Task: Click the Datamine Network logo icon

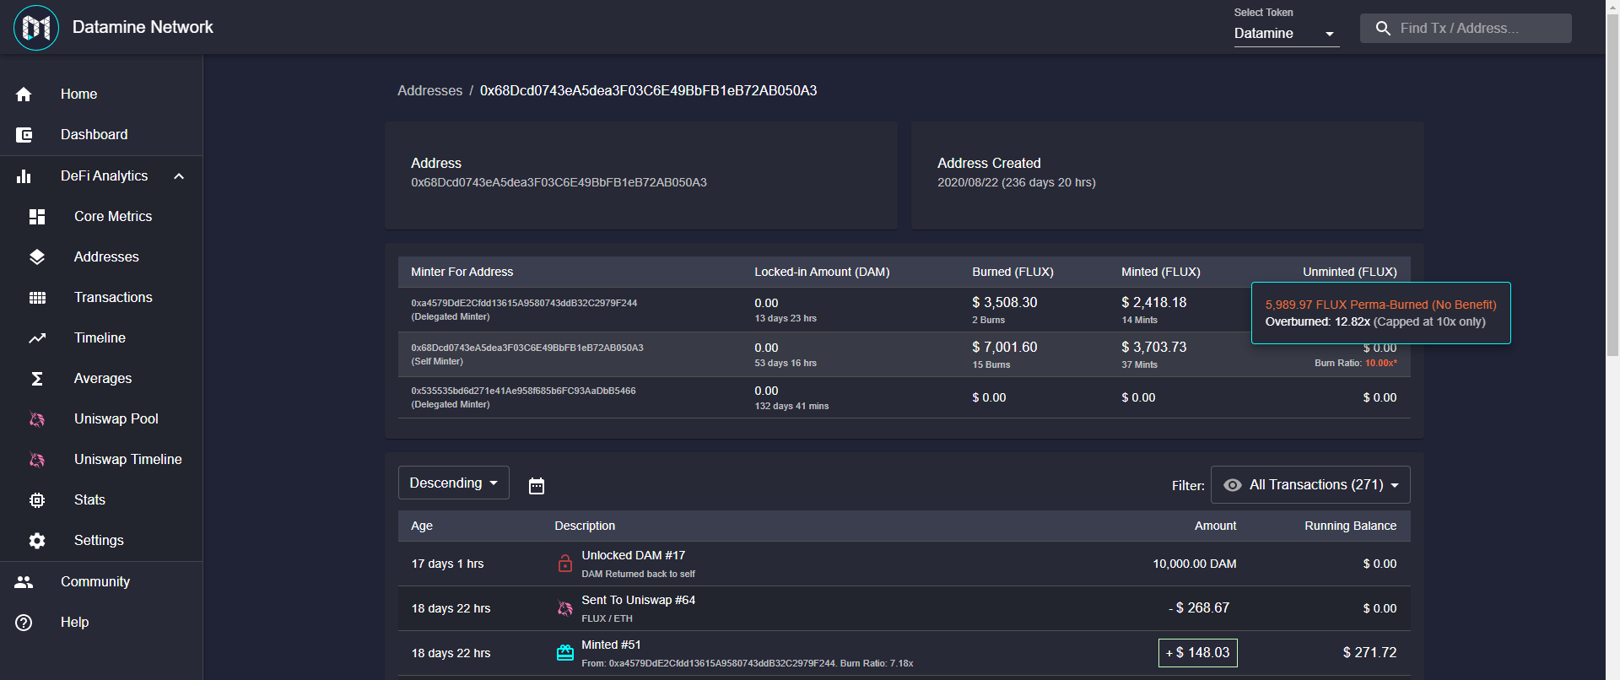Action: tap(36, 28)
